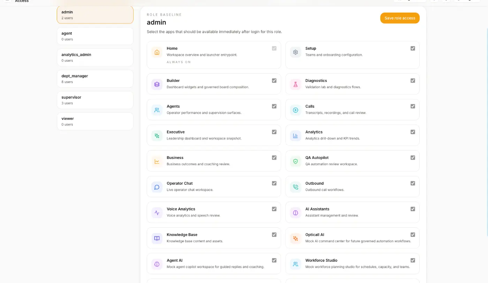
Task: Click the Operator Chat bubble icon
Action: point(157,187)
